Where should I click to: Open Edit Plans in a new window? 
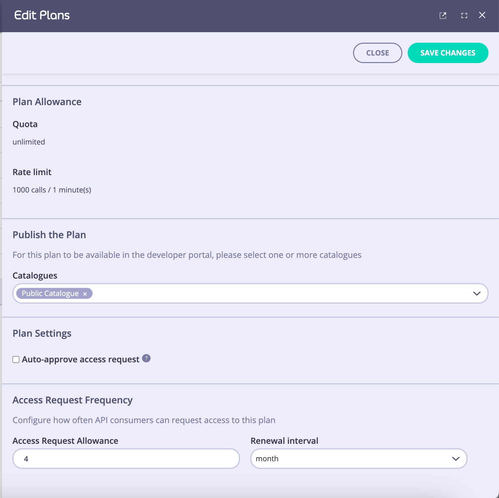click(443, 15)
